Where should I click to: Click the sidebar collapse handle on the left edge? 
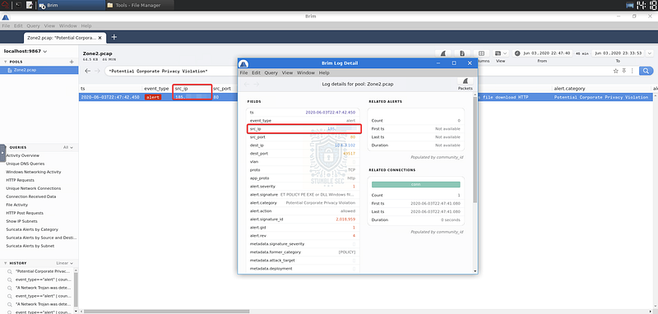point(2,153)
